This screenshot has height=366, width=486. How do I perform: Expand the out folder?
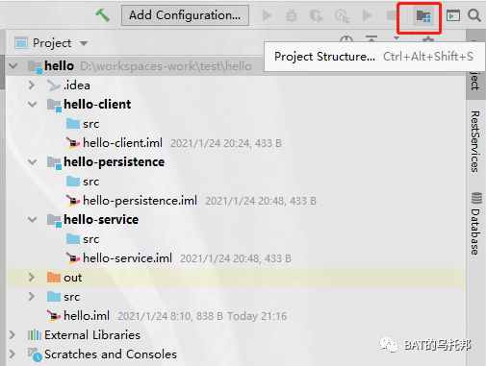[32, 278]
